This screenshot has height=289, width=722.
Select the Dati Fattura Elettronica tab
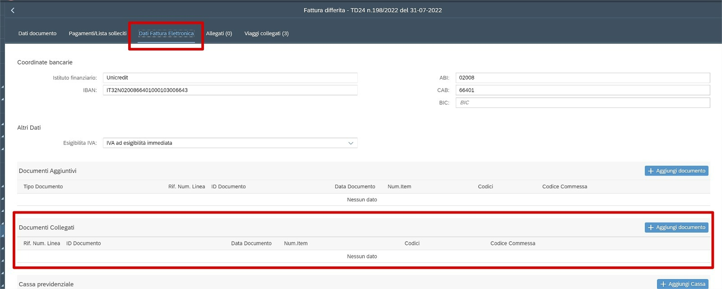click(166, 33)
